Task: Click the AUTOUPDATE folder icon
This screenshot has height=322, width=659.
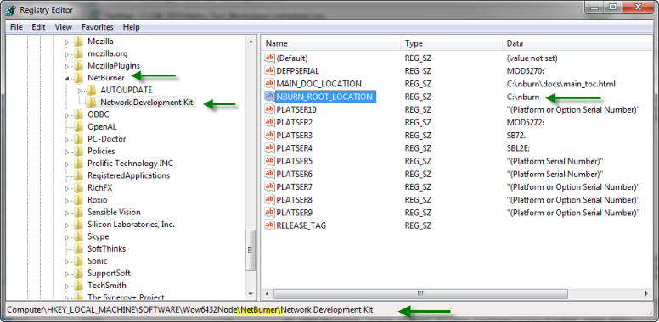Action: coord(91,90)
